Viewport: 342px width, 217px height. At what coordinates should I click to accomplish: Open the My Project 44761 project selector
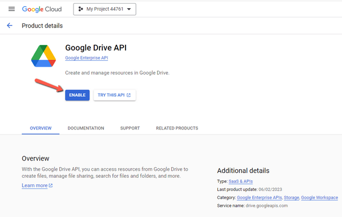[x=105, y=9]
